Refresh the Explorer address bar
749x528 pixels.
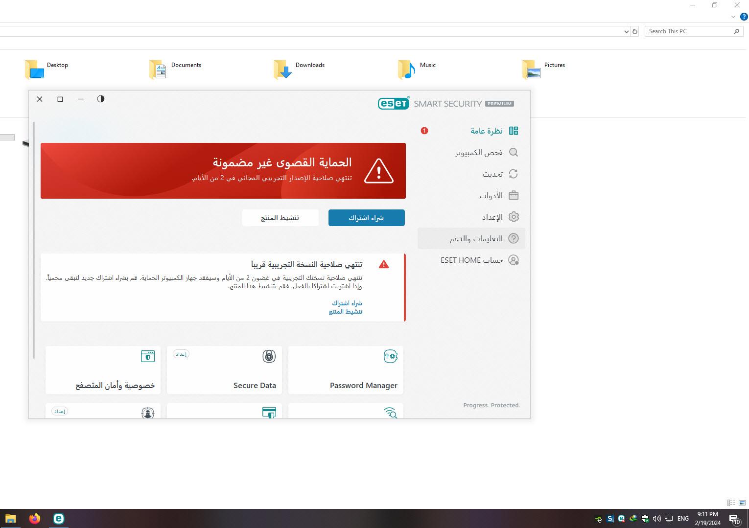[x=635, y=31]
